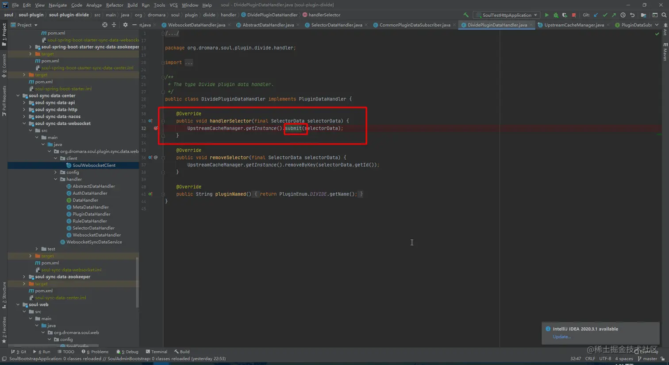Image resolution: width=669 pixels, height=365 pixels.
Task: Stop the running application with the red square
Action: (x=574, y=15)
